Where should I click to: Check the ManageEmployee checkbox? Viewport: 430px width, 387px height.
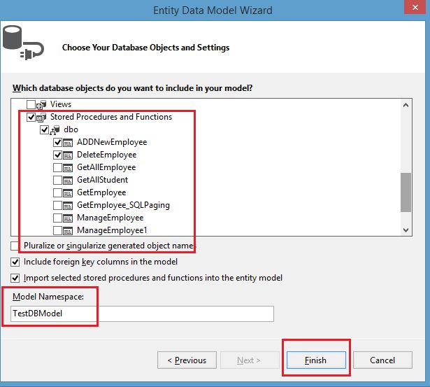[57, 218]
